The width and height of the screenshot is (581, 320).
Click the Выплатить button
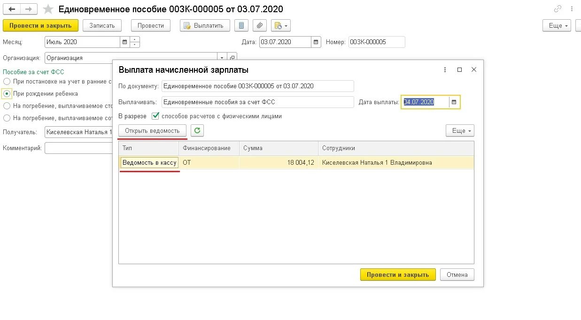[x=205, y=25]
